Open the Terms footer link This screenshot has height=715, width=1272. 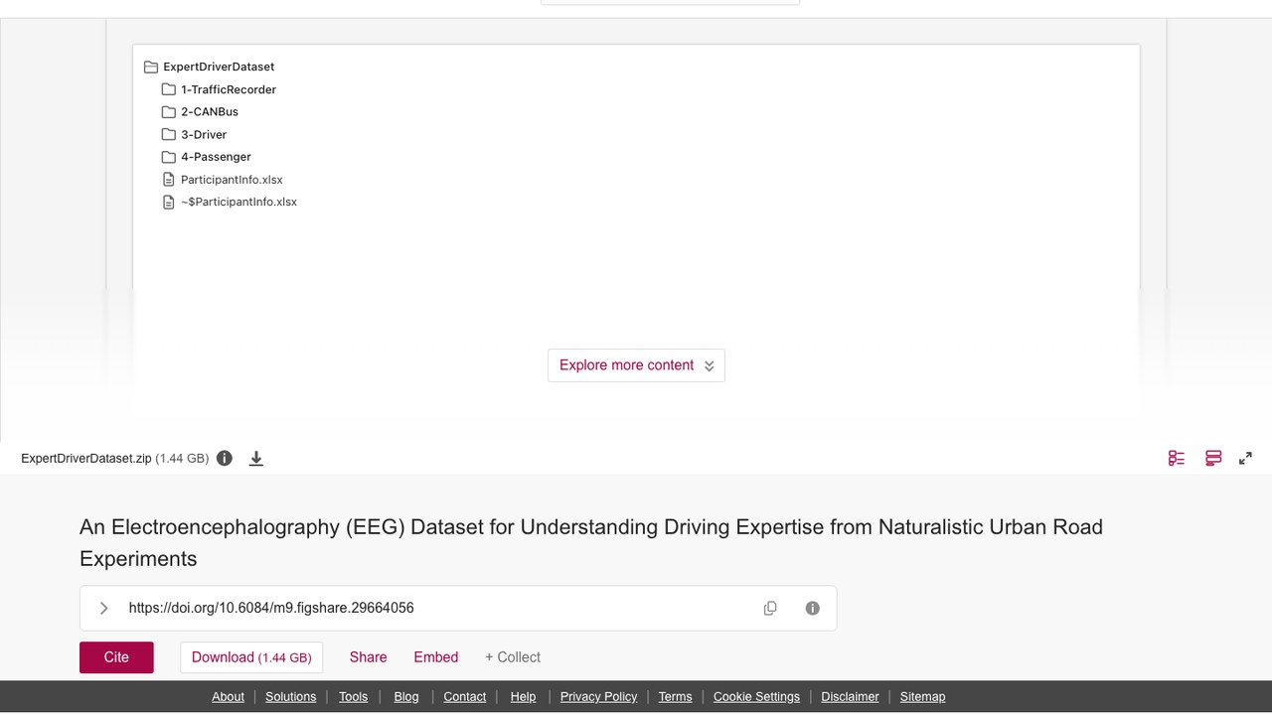coord(675,697)
